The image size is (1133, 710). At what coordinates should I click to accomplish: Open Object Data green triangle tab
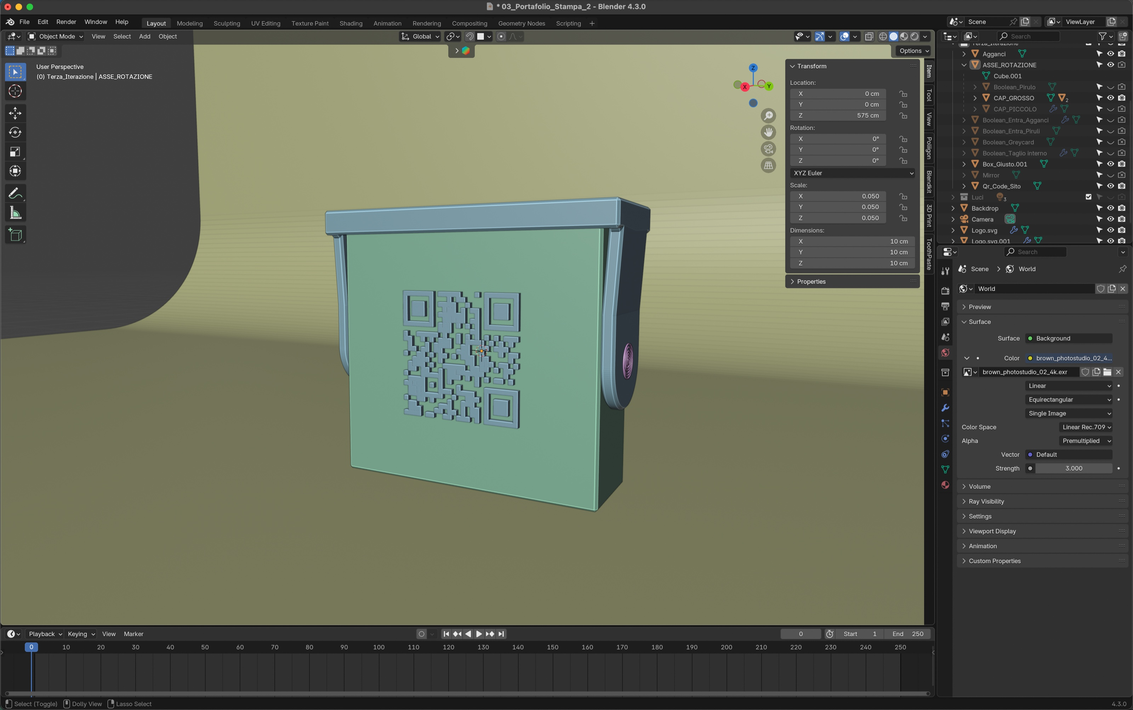(945, 470)
